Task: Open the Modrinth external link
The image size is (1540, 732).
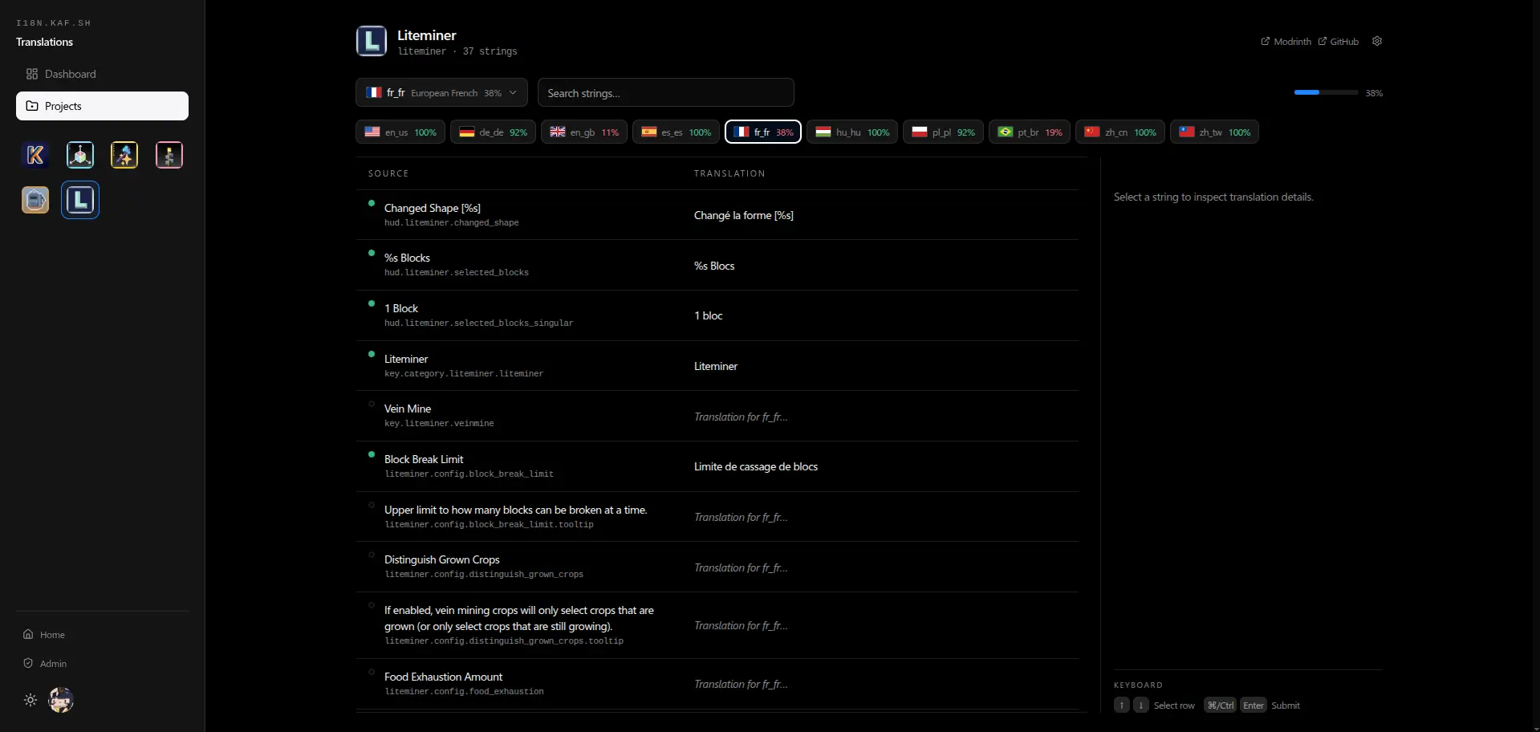Action: [x=1286, y=41]
